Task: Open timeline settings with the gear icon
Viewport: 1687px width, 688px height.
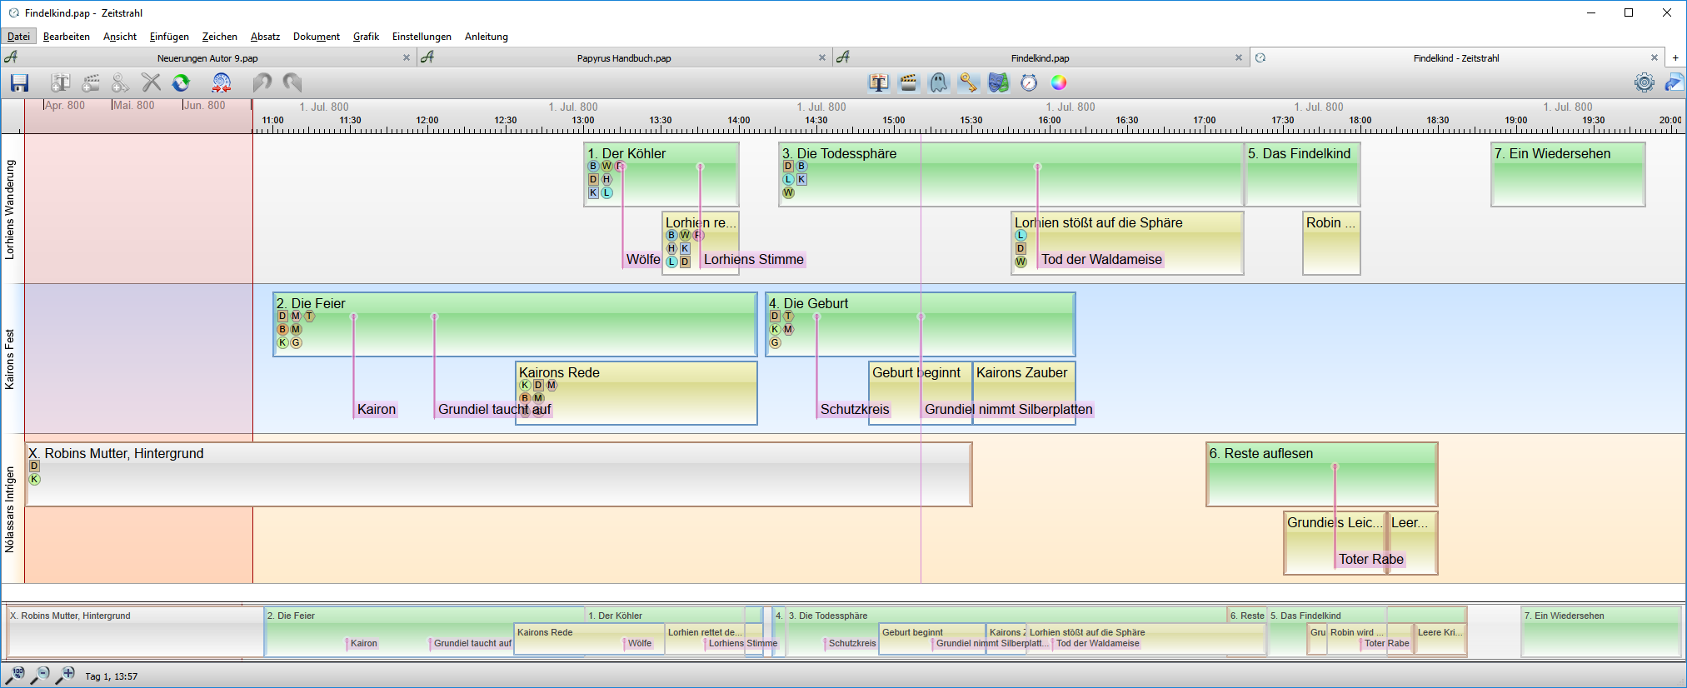Action: (1644, 82)
